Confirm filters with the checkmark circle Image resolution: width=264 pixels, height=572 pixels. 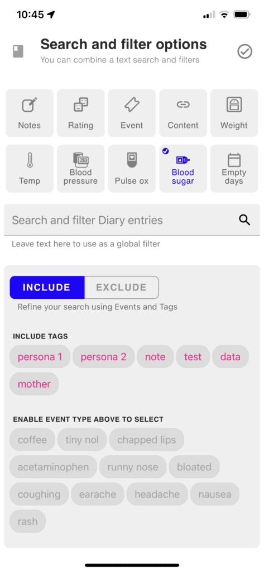point(244,51)
